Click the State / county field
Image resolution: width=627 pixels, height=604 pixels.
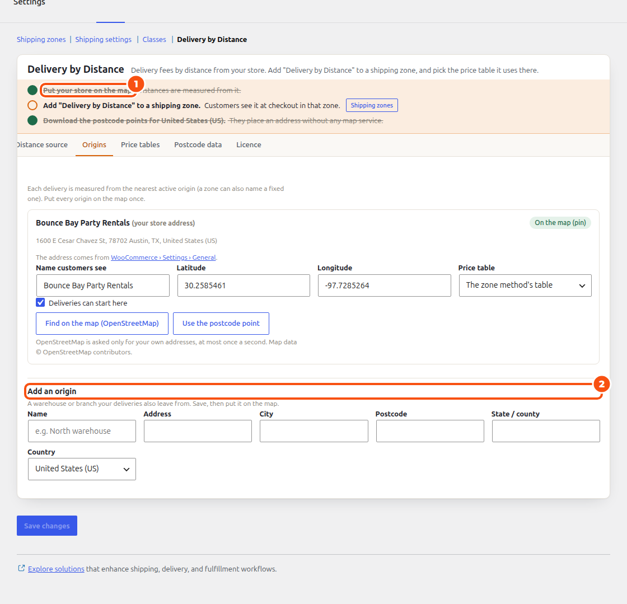tap(546, 431)
